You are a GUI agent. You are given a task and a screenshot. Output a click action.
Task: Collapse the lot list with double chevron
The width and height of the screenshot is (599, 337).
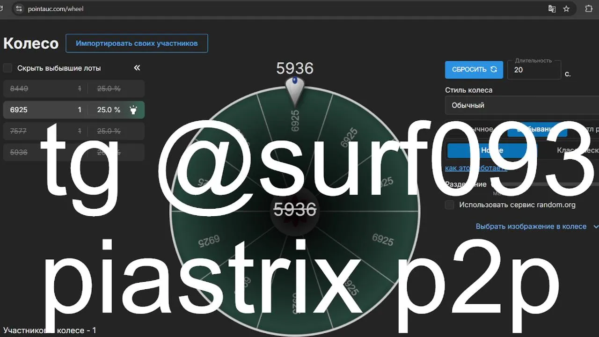[x=137, y=68]
